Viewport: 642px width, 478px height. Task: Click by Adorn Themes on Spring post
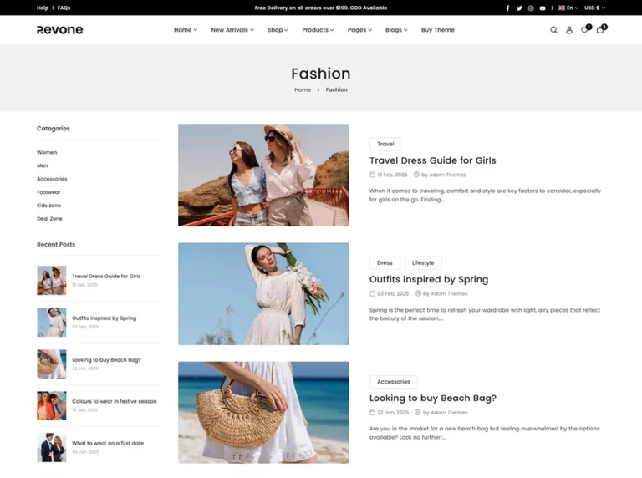[441, 293]
